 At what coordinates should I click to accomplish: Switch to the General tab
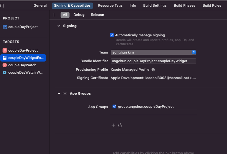(40, 5)
